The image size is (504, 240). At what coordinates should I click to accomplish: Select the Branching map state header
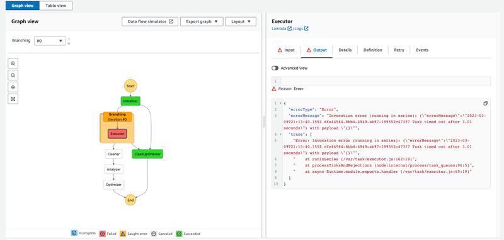(x=117, y=117)
